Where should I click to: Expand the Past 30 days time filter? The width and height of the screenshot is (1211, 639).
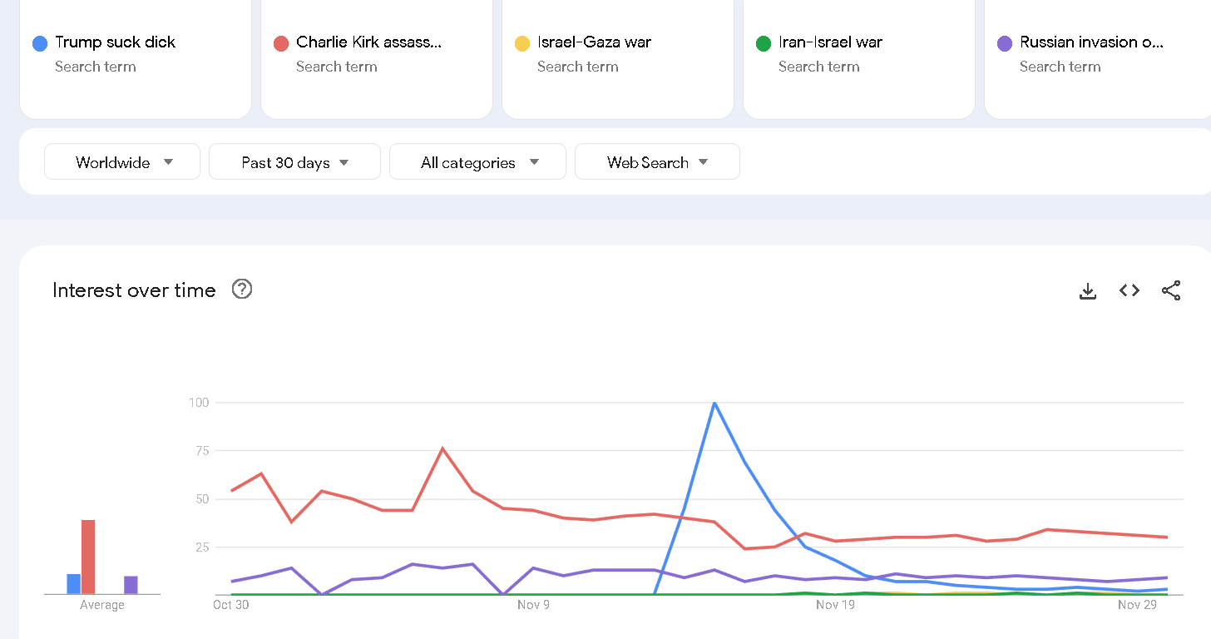click(294, 162)
